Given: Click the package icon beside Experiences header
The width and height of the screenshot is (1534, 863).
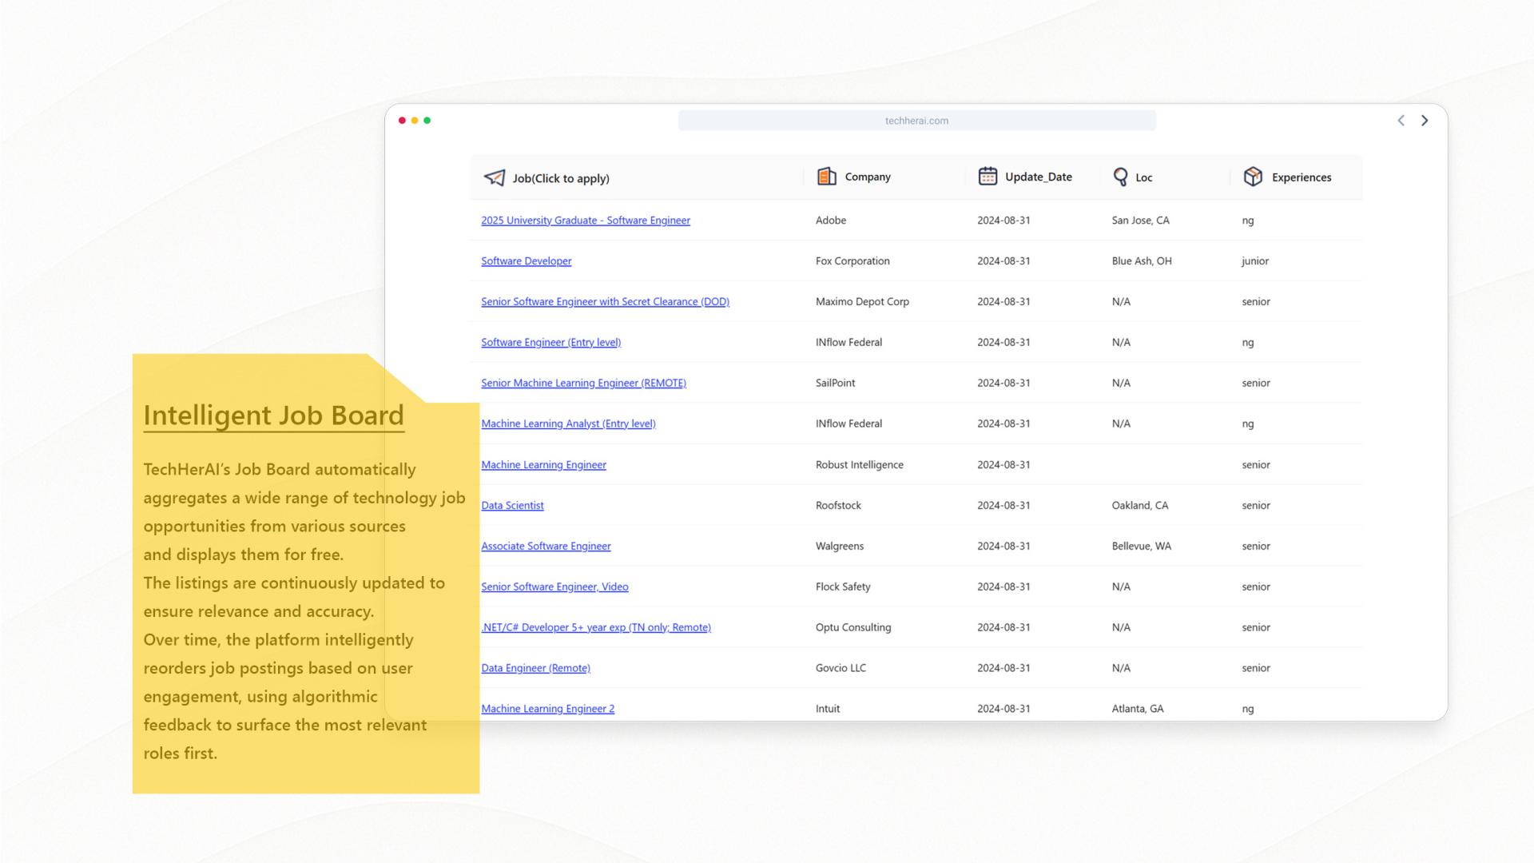Looking at the screenshot, I should 1253,177.
